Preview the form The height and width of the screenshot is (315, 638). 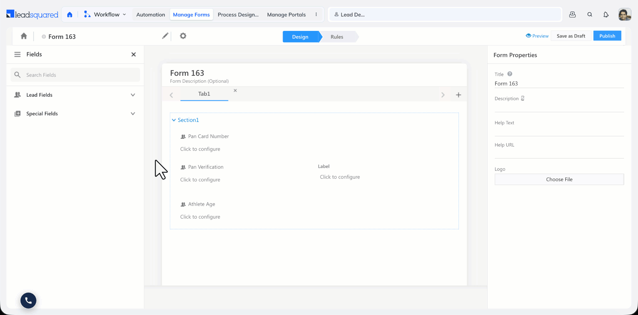tap(537, 36)
